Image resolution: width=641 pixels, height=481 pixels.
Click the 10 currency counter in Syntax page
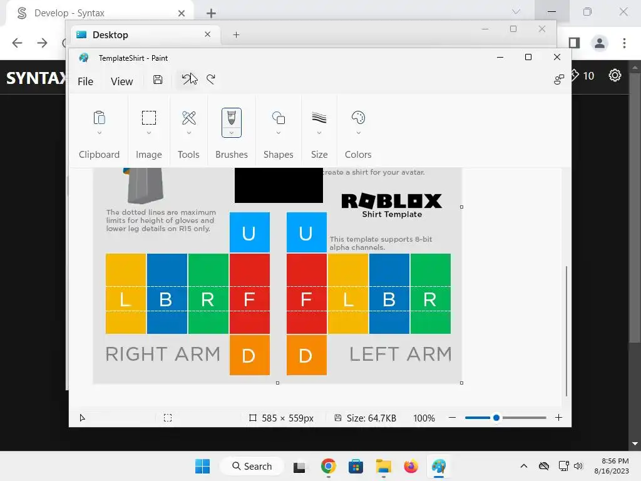coord(582,75)
